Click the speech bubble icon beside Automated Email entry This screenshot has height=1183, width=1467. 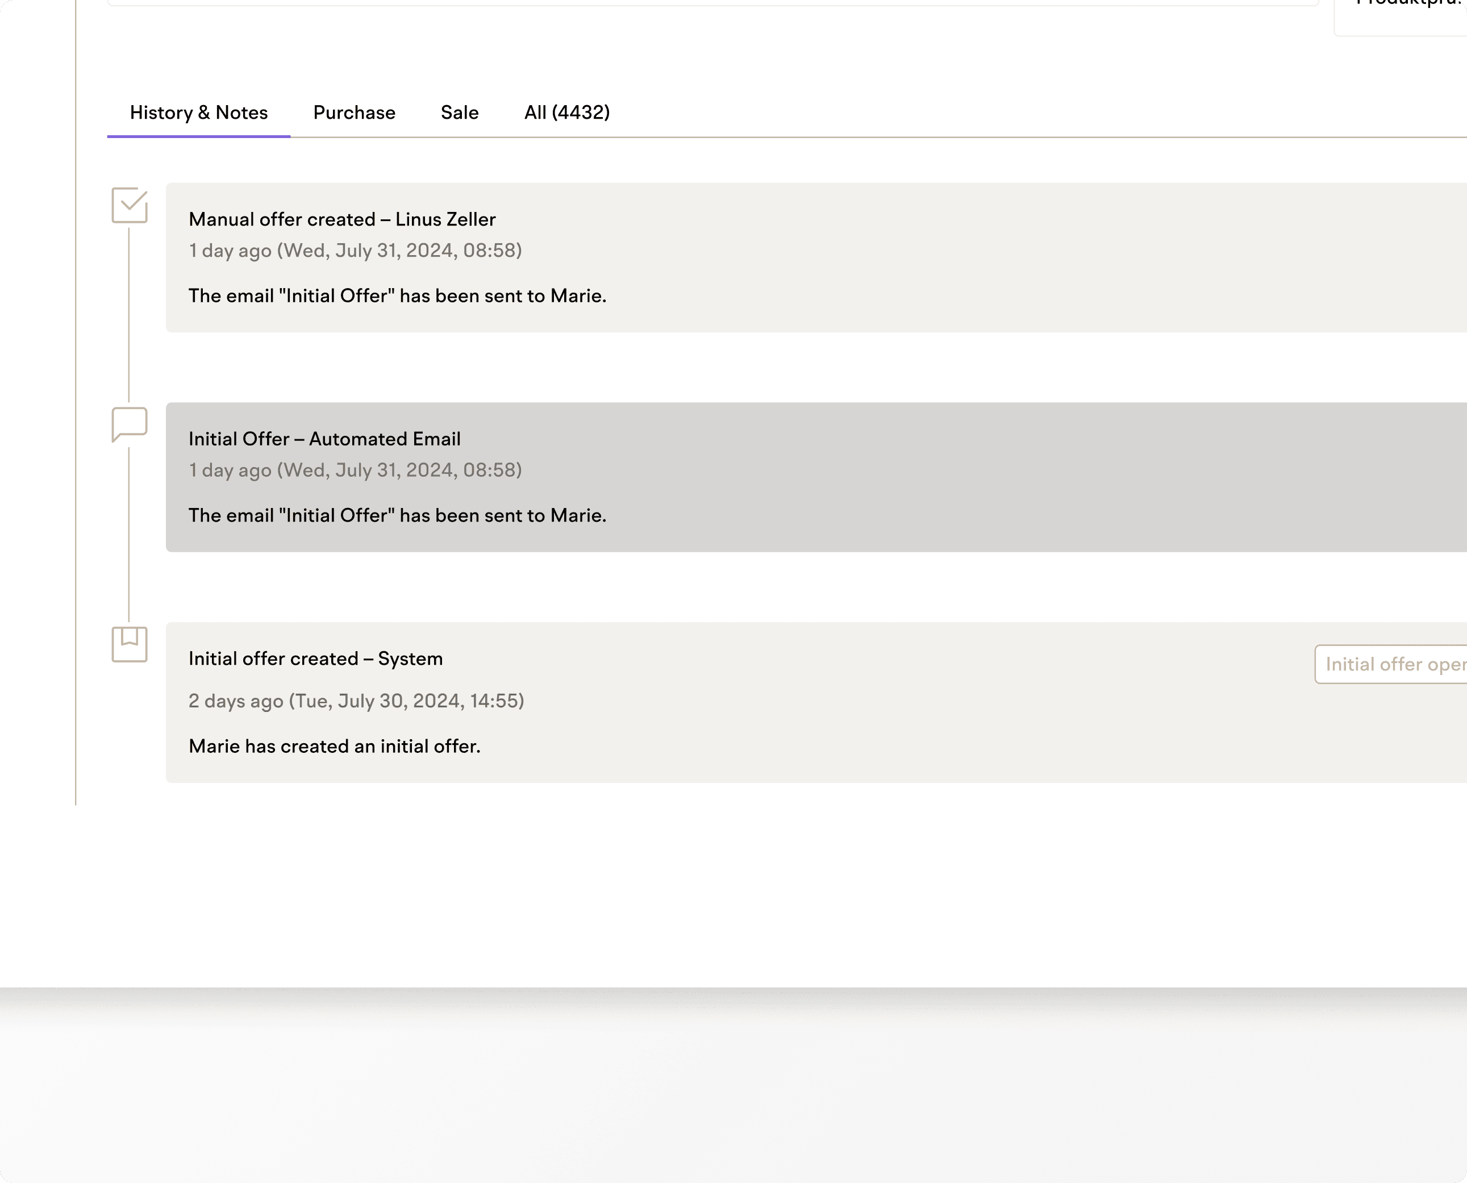click(x=130, y=424)
